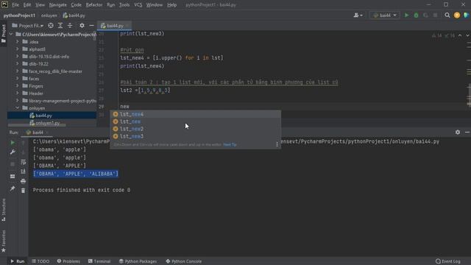The height and width of the screenshot is (265, 471).
Task: Open the Problems tool window
Action: click(x=68, y=261)
